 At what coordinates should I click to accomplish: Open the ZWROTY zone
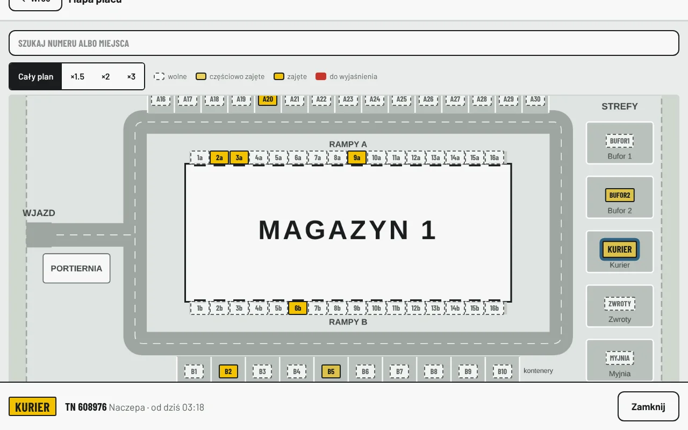pyautogui.click(x=620, y=304)
